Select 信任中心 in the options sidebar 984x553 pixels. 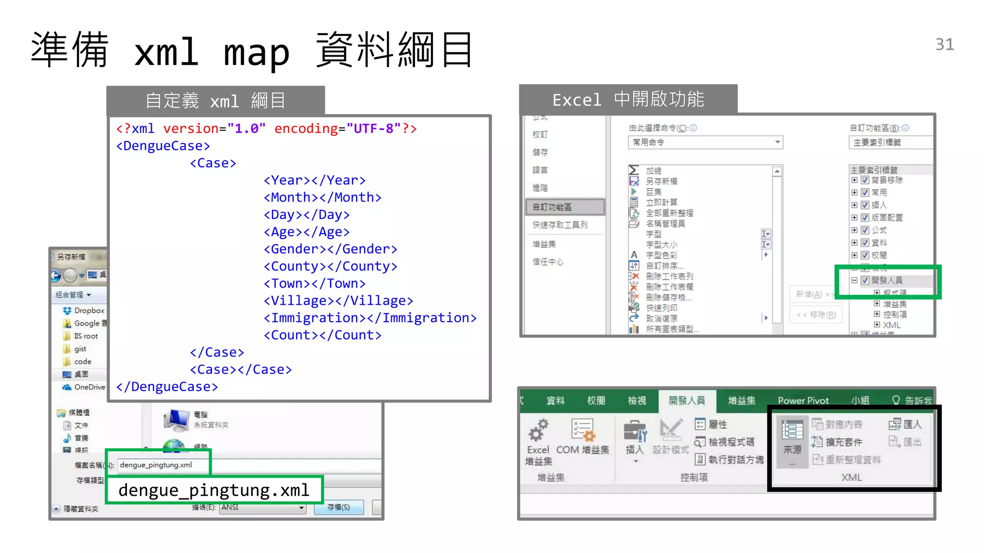click(548, 262)
